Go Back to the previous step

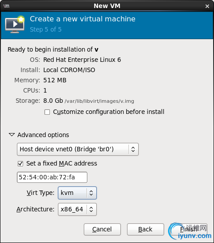tap(145, 229)
